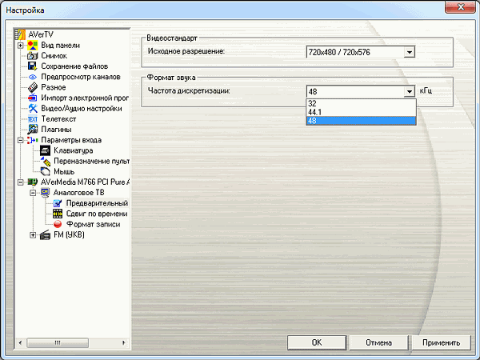Collapse the AVerMedia M766 PCI node

[x=20, y=182]
